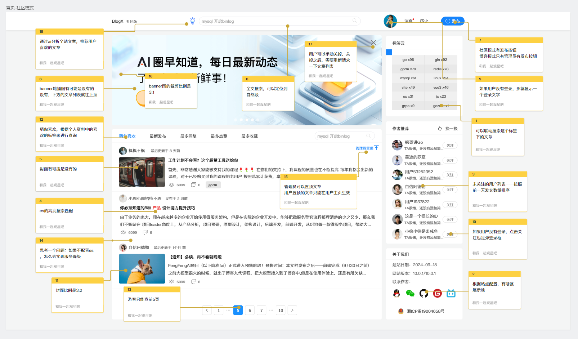Image resolution: width=578 pixels, height=339 pixels.
Task: Click the refresh icon beside 换一换
Action: [x=440, y=129]
